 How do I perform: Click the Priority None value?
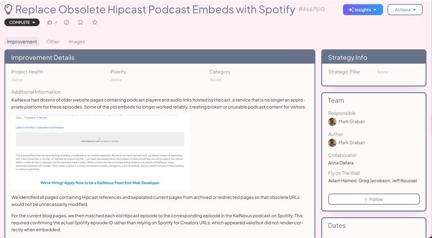click(116, 80)
